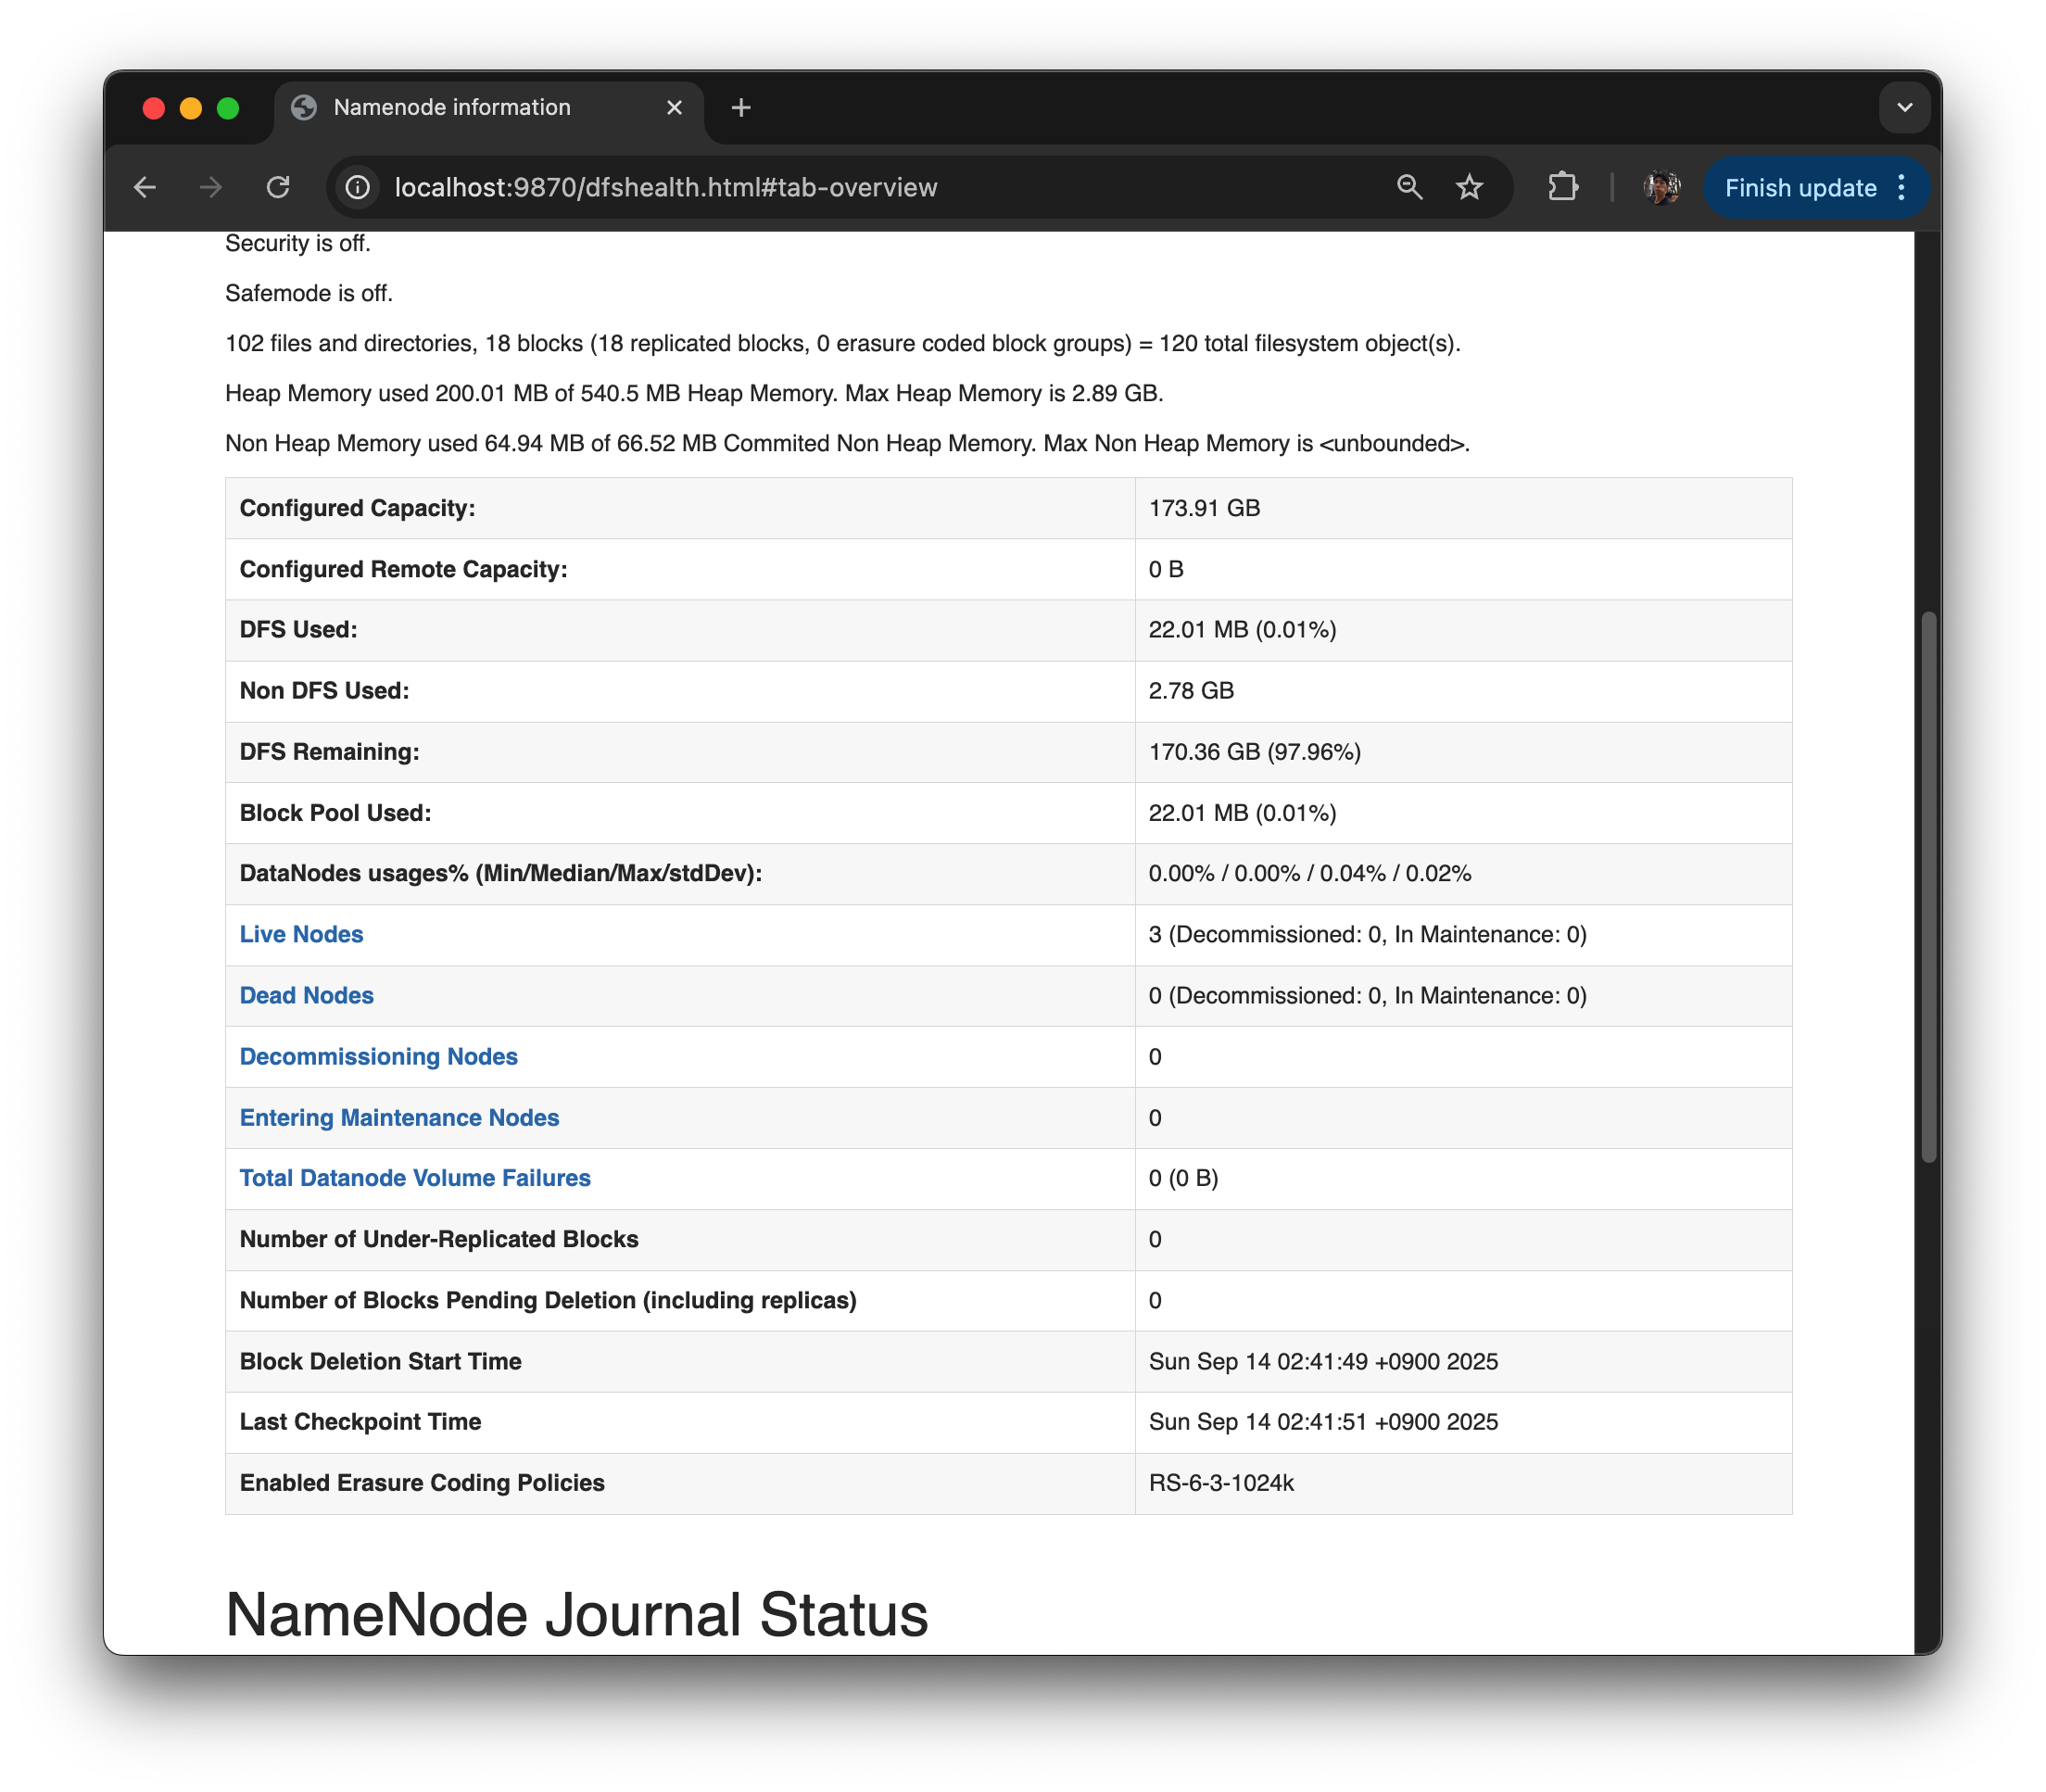Open the extensions puzzle icon
2046x1792 pixels.
pyautogui.click(x=1562, y=187)
